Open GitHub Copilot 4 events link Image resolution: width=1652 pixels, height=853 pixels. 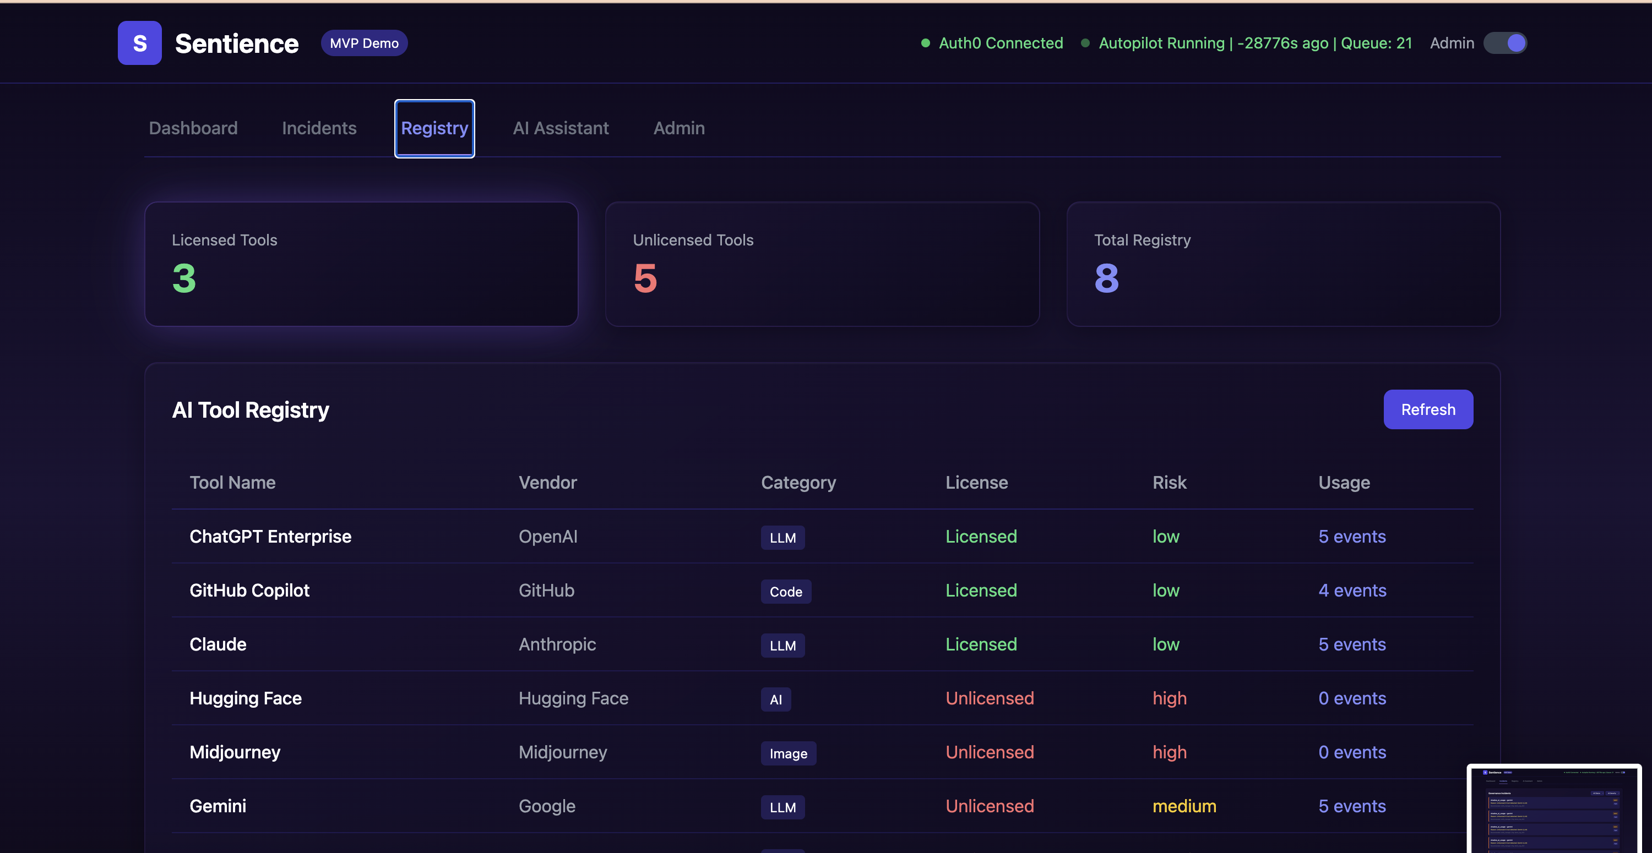point(1352,590)
